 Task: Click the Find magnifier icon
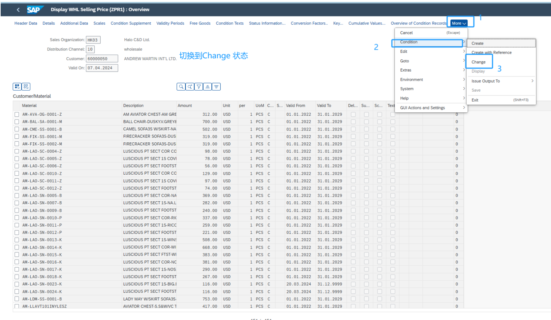click(181, 87)
